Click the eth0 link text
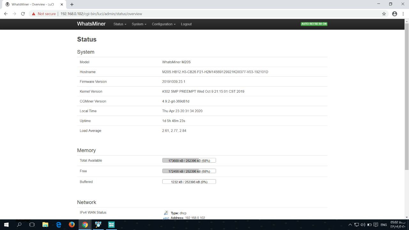Viewport: 409px width, 230px height. (x=166, y=218)
